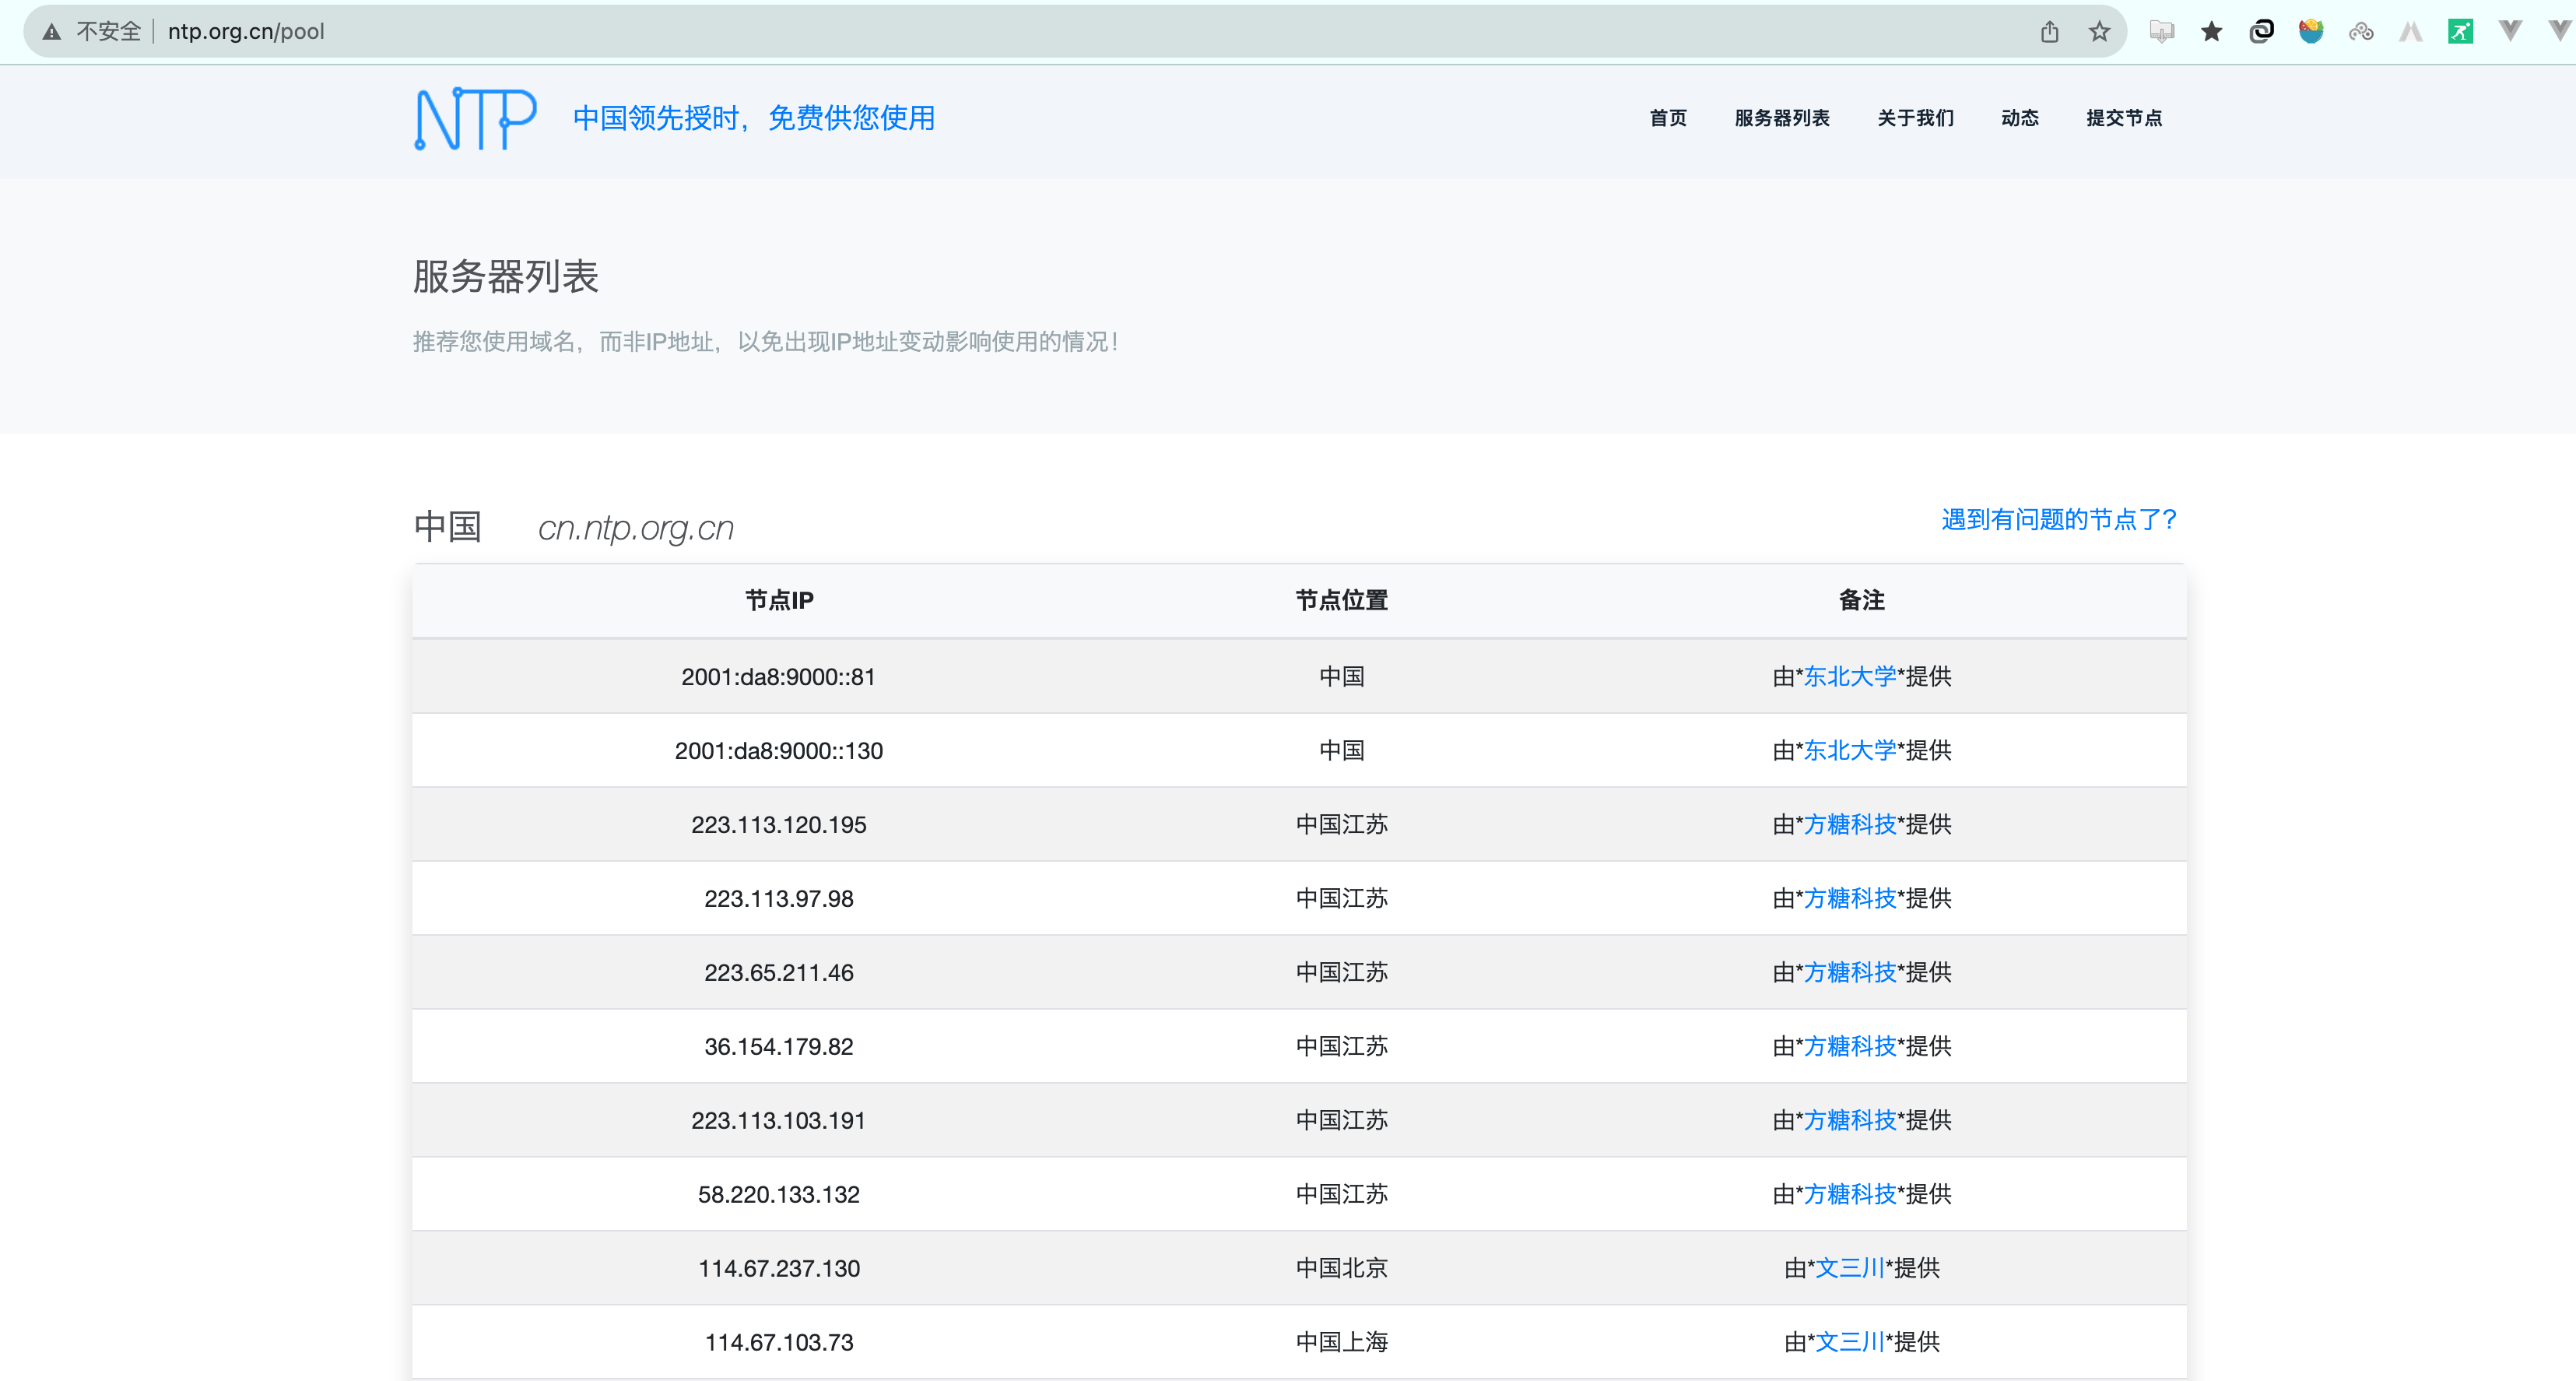Click the not-secure warning triangle icon
The image size is (2576, 1381).
tap(52, 32)
